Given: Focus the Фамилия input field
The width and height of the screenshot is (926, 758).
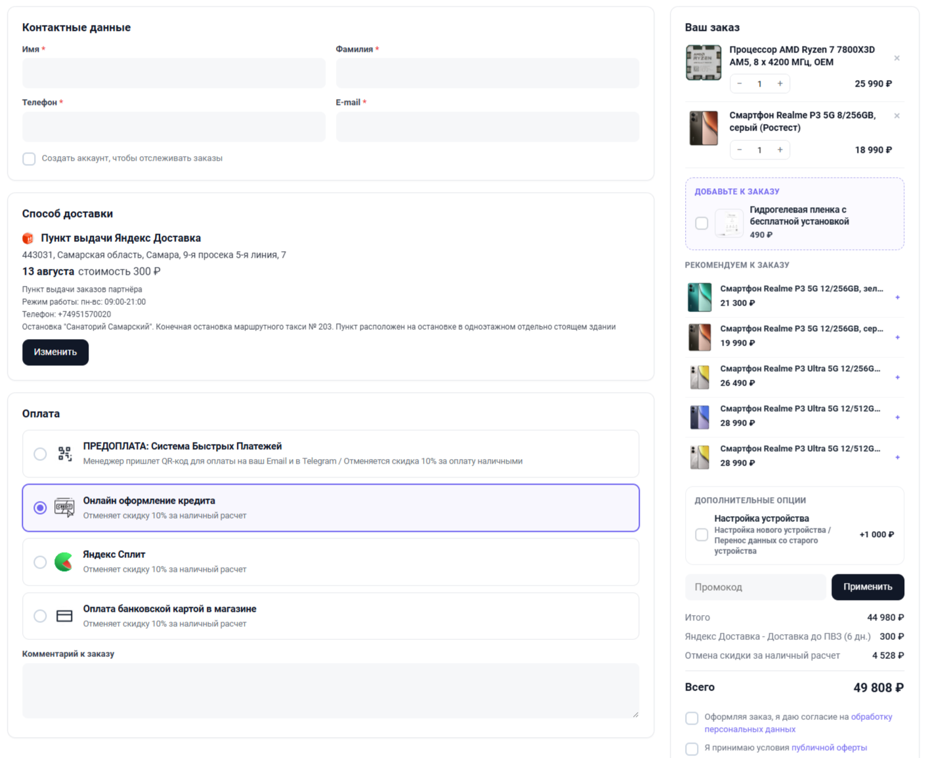Looking at the screenshot, I should [x=488, y=73].
